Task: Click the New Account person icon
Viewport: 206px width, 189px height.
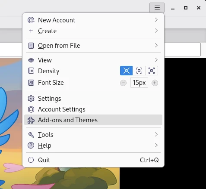Action: click(x=31, y=20)
